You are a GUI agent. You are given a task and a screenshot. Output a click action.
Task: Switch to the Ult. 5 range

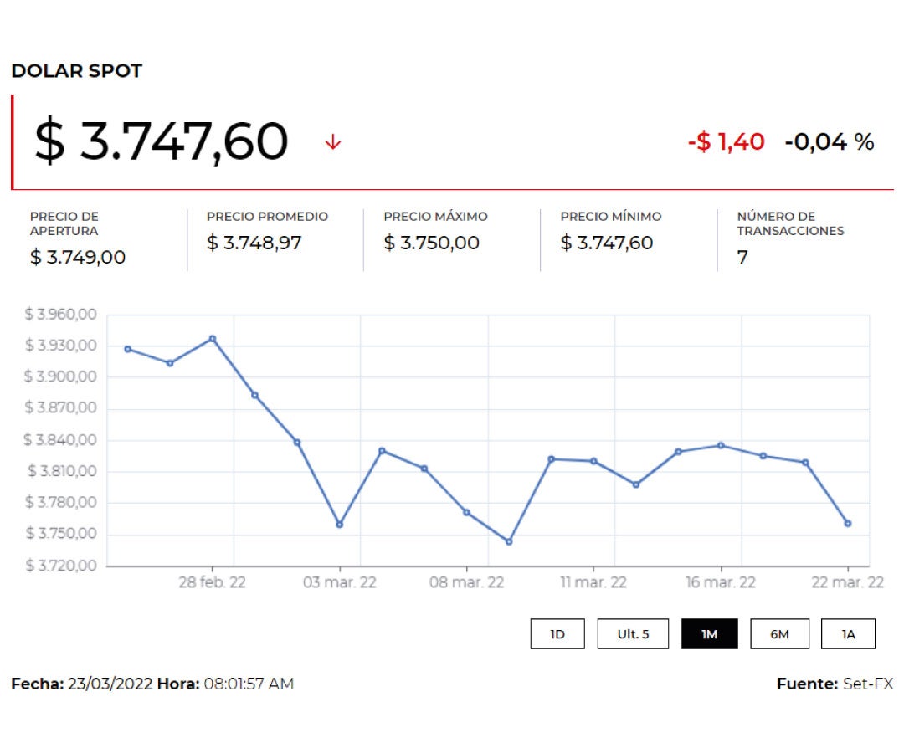pos(634,634)
